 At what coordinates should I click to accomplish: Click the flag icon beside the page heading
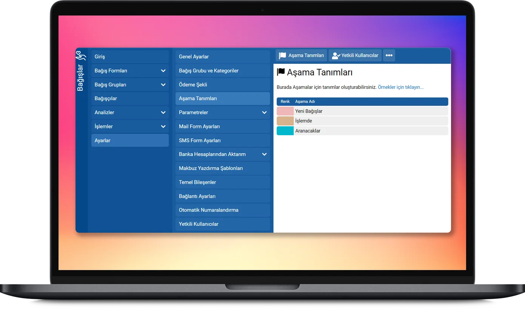point(281,72)
